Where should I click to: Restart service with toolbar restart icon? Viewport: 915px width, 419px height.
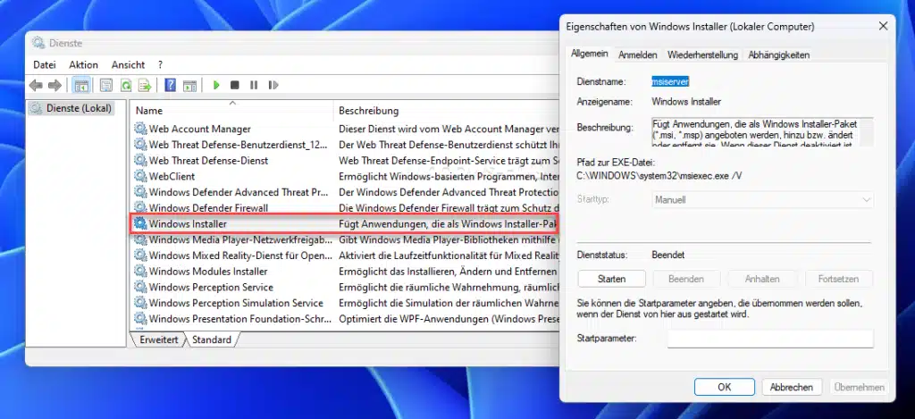[x=273, y=85]
